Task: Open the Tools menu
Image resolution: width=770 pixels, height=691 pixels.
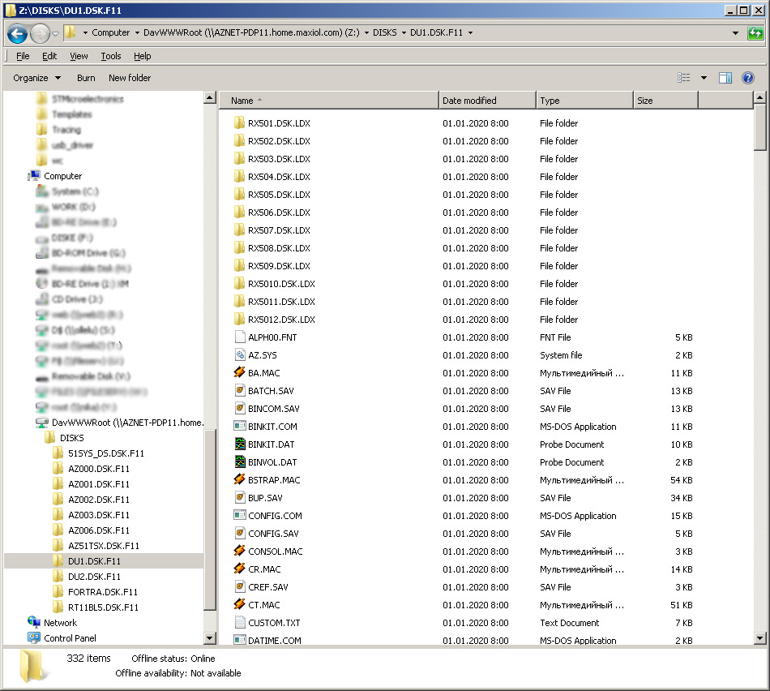Action: pyautogui.click(x=111, y=56)
